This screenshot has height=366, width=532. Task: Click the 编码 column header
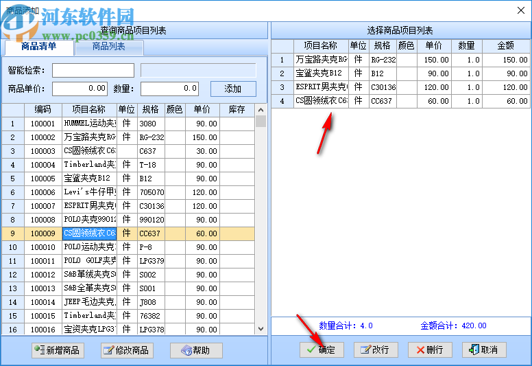click(x=43, y=110)
